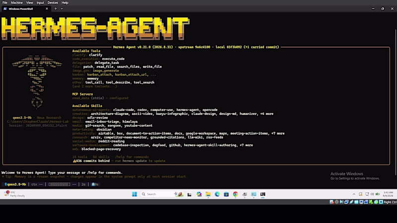Viewport: 397px width, 223px height.
Task: Open the volume tray icon
Action: 372,194
